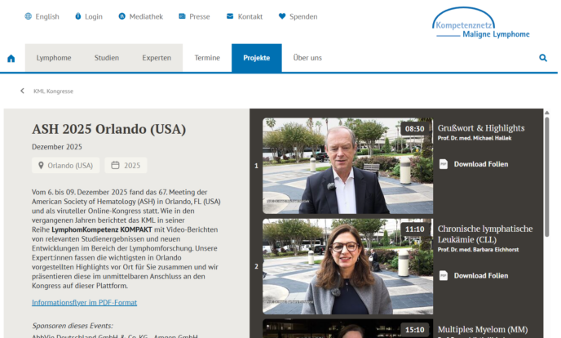Click the Orlando (USA) location tag
Screen dimensions: 561x338
click(65, 166)
